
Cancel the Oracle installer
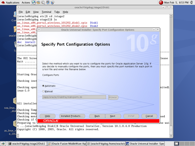(149, 116)
